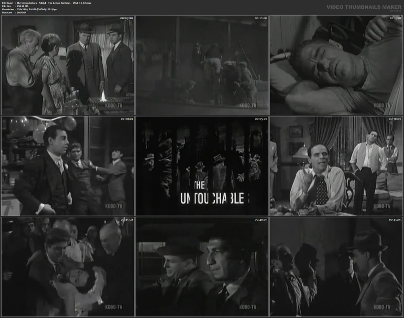Click the 'File Size' label
Image resolution: width=404 pixels, height=318 pixels.
click(7, 6)
